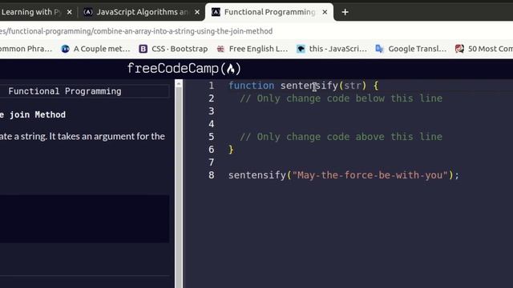Screen dimensions: 513x288
Task: Open a new browser tab
Action: (345, 12)
